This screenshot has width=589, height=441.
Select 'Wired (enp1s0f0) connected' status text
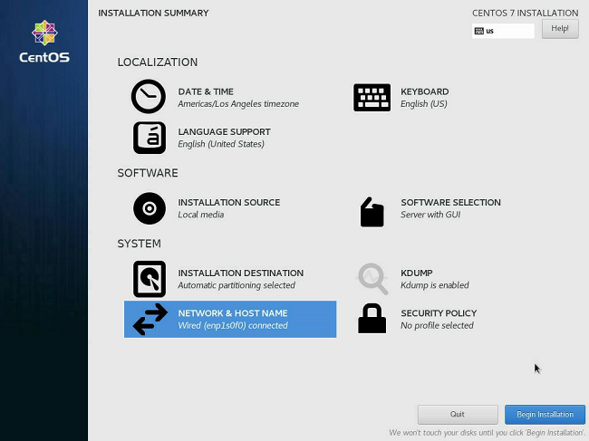pyautogui.click(x=233, y=326)
